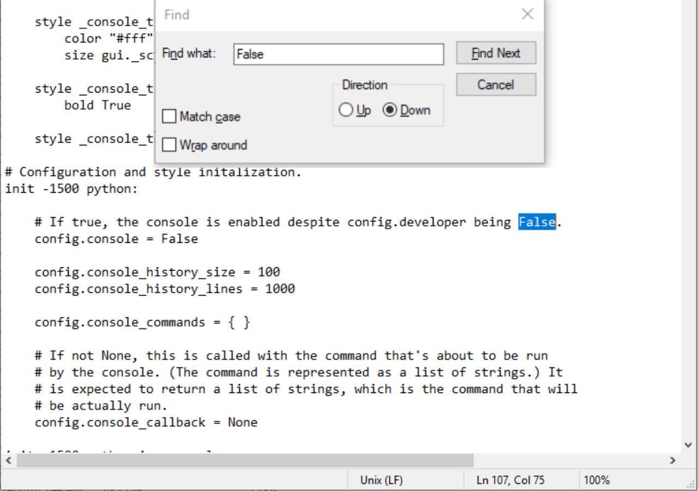The width and height of the screenshot is (698, 491).
Task: Enable the Match case checkbox
Action: point(169,116)
